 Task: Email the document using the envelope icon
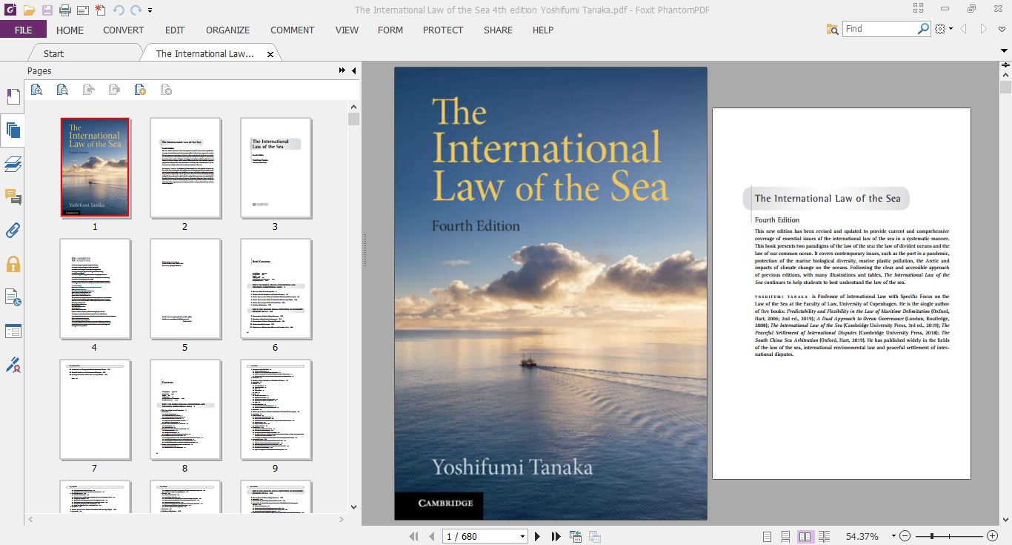[x=82, y=10]
